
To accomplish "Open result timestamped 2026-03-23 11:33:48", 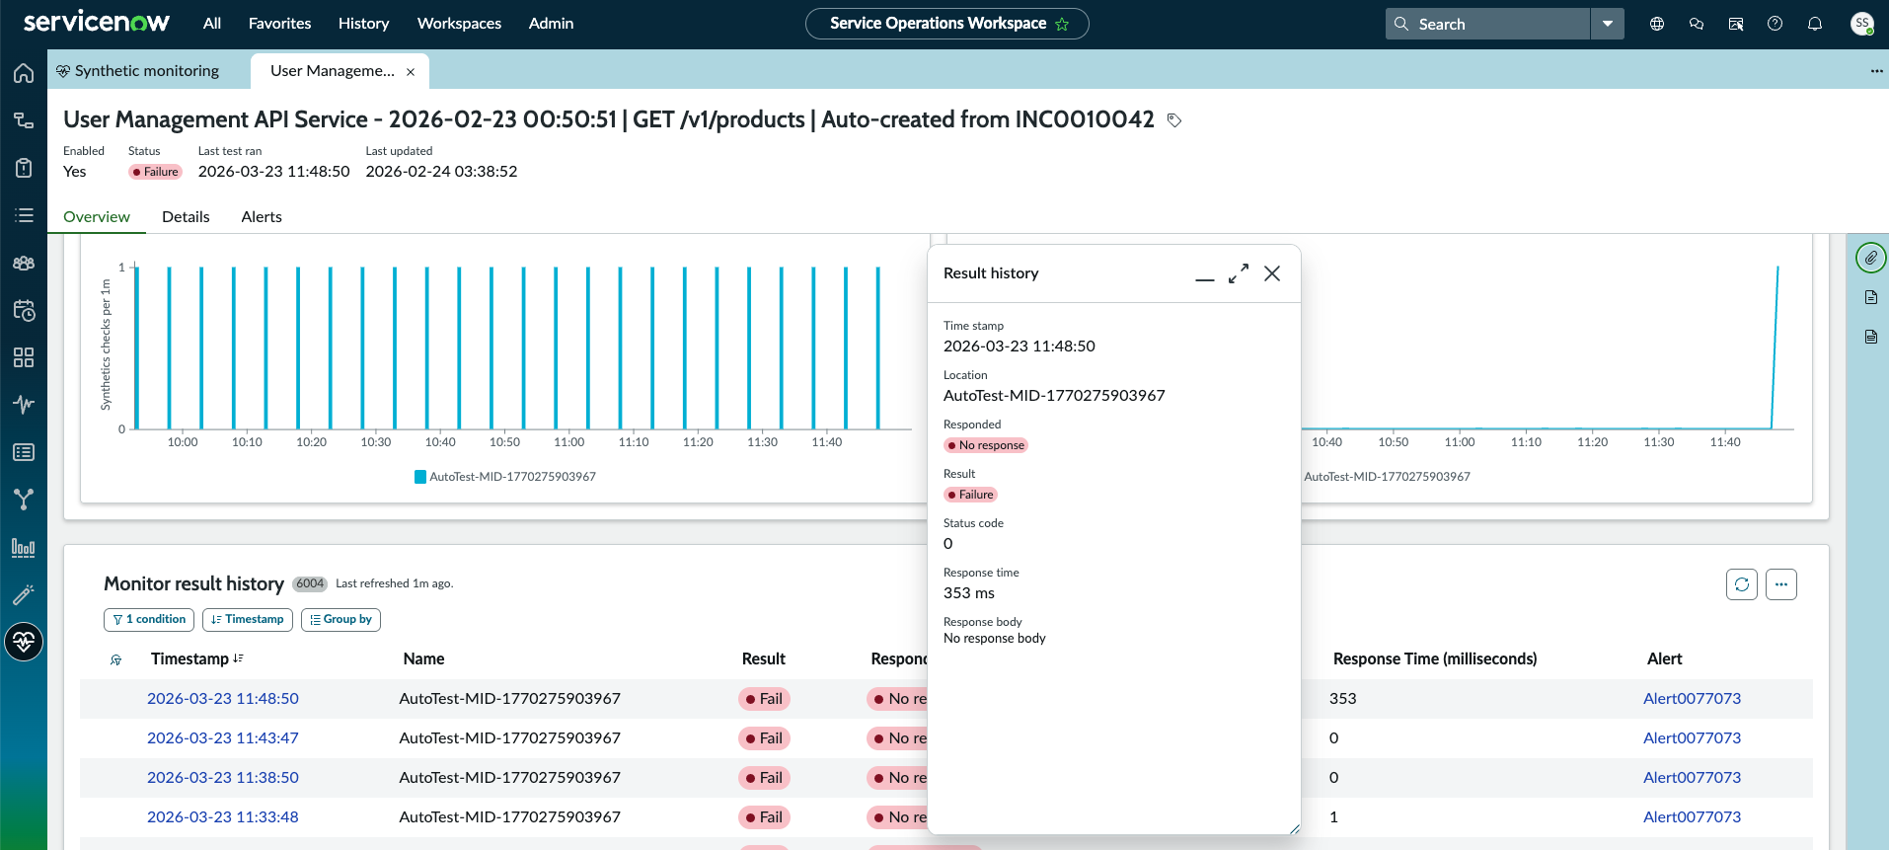I will click(223, 817).
